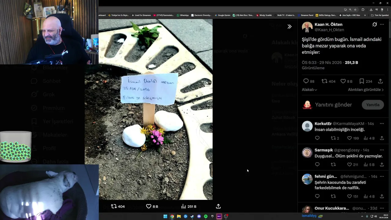Open Discord from the taskbar
The height and width of the screenshot is (220, 391).
click(x=199, y=216)
